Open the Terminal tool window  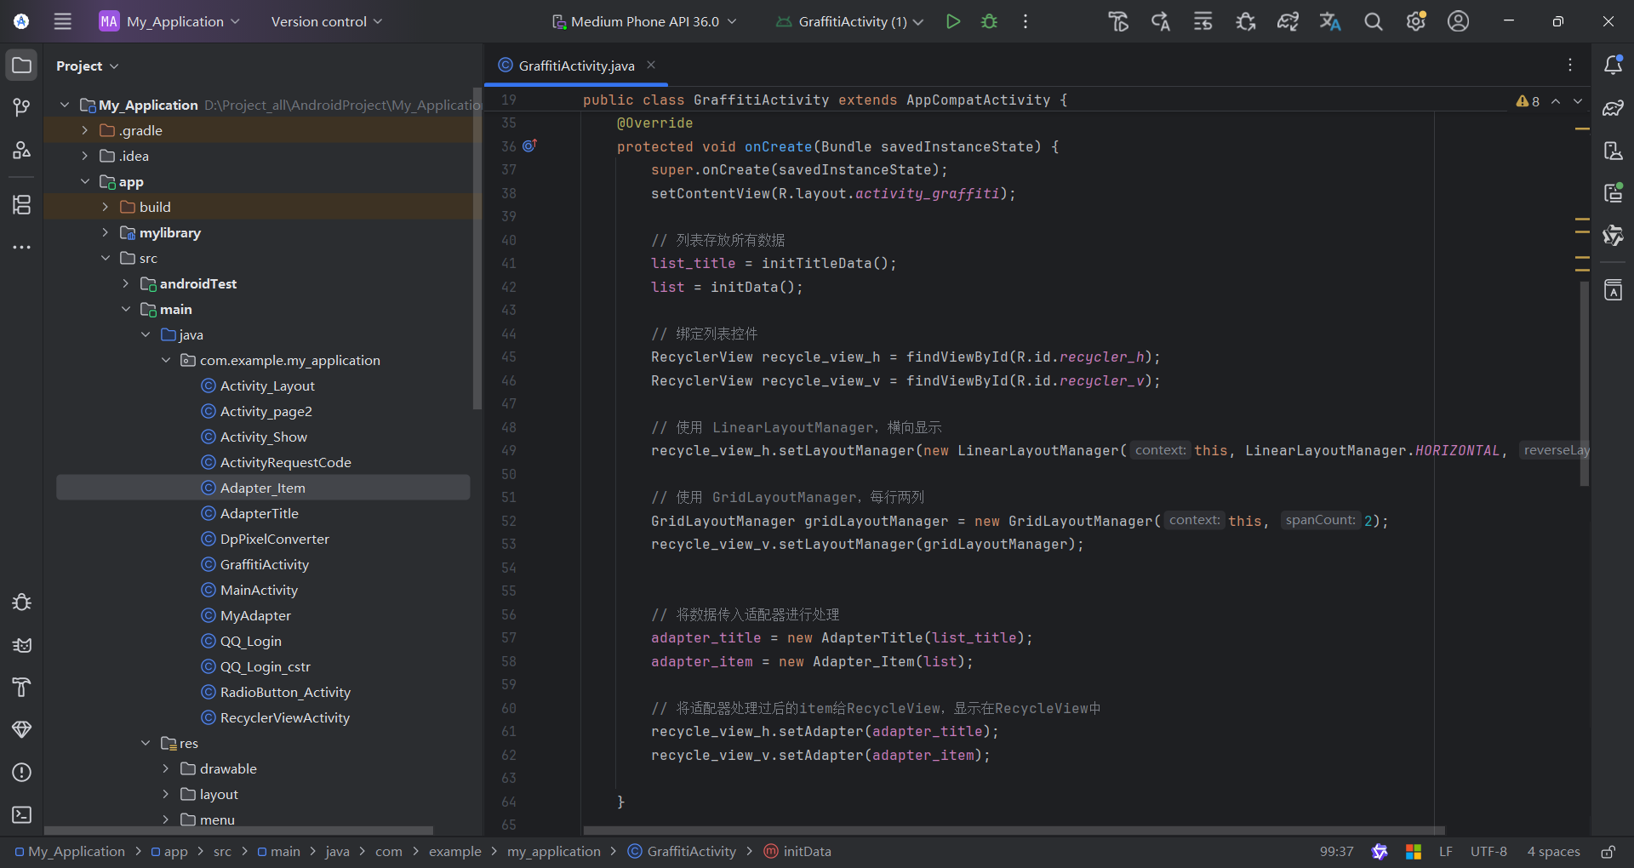coord(22,814)
